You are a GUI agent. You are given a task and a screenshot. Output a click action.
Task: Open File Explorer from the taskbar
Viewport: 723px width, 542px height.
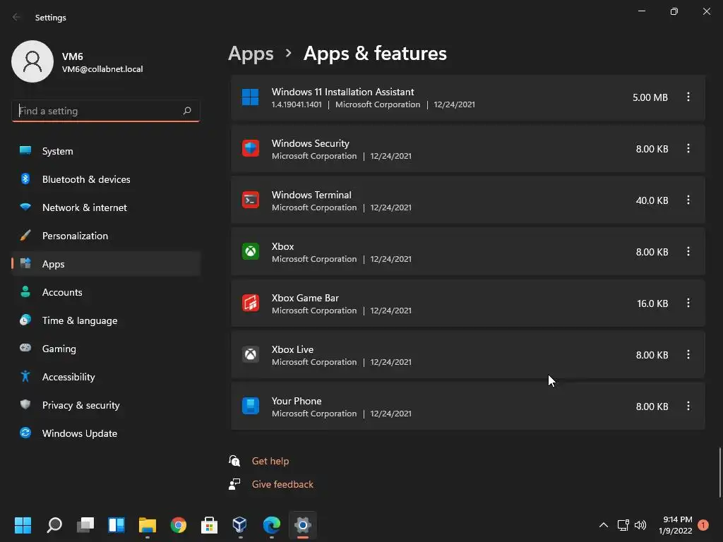(x=148, y=524)
